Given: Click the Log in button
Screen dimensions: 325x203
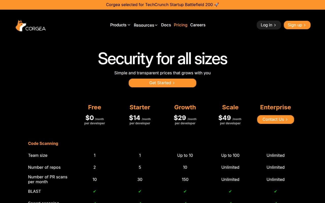Looking at the screenshot, I should point(268,25).
